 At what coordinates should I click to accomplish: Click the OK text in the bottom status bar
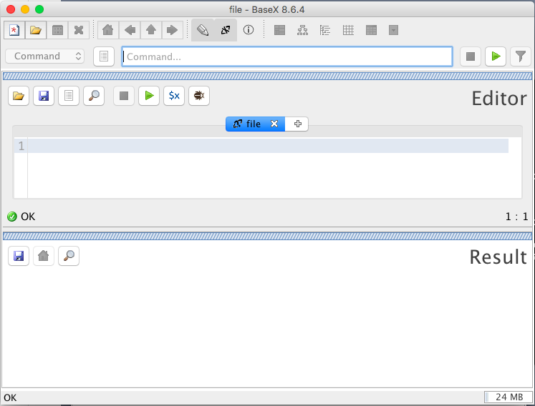pos(10,398)
